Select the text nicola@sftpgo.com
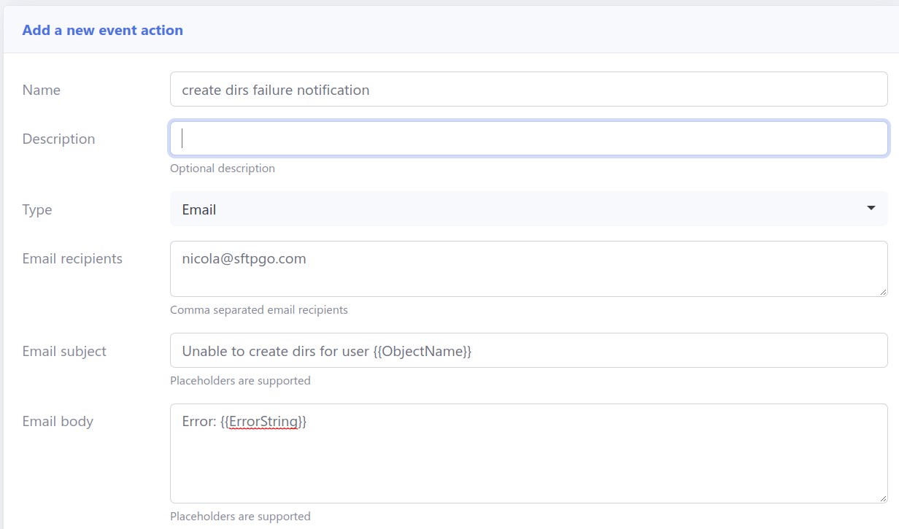The height and width of the screenshot is (529, 899). coord(243,258)
